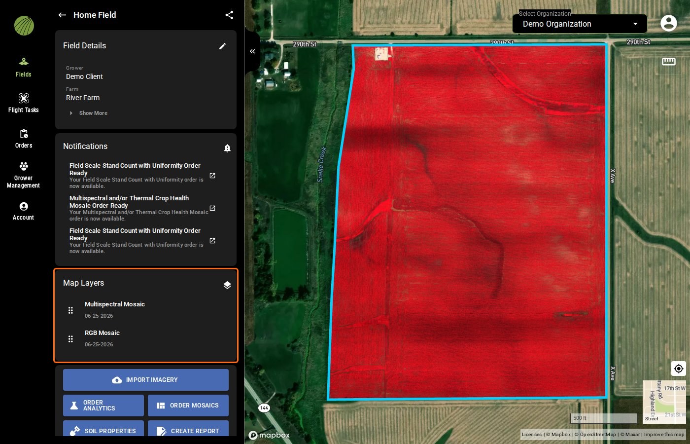The height and width of the screenshot is (444, 690).
Task: Grab the Multispectral Mosaic layer drag handle
Action: point(70,310)
